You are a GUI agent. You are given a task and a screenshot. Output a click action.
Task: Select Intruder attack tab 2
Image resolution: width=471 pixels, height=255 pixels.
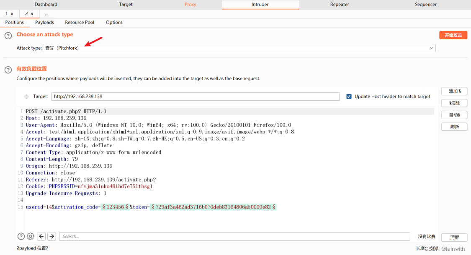click(x=26, y=14)
